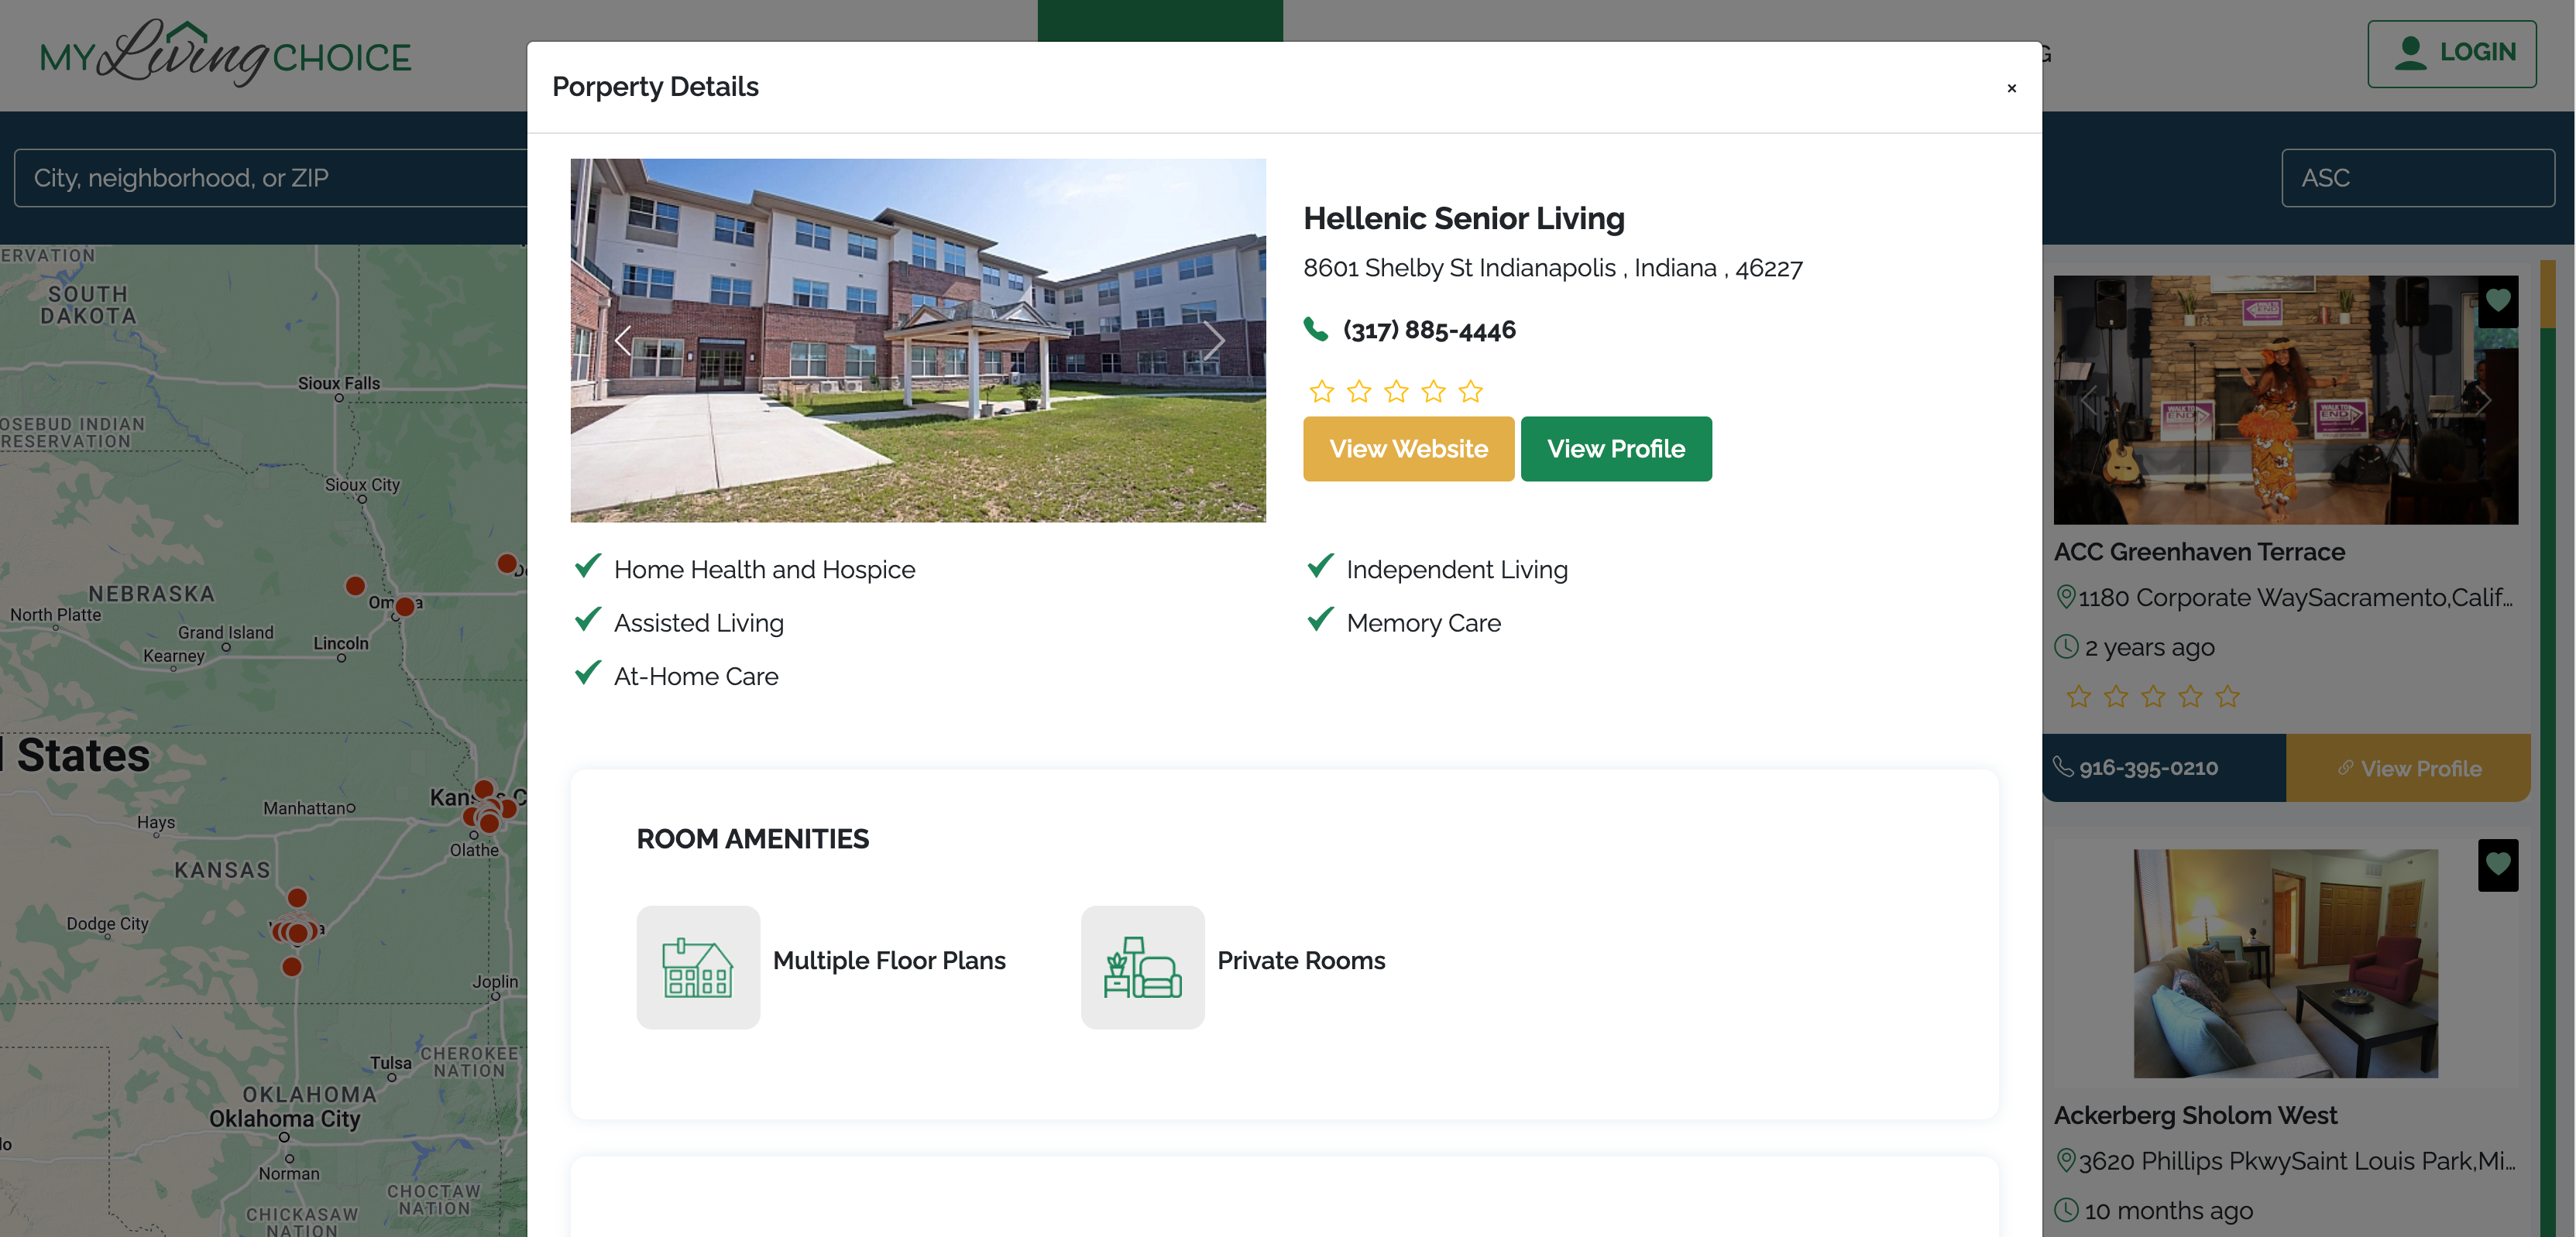Click the phone icon next to (317) 885-4446
Viewport: 2576px width, 1237px height.
(x=1314, y=328)
